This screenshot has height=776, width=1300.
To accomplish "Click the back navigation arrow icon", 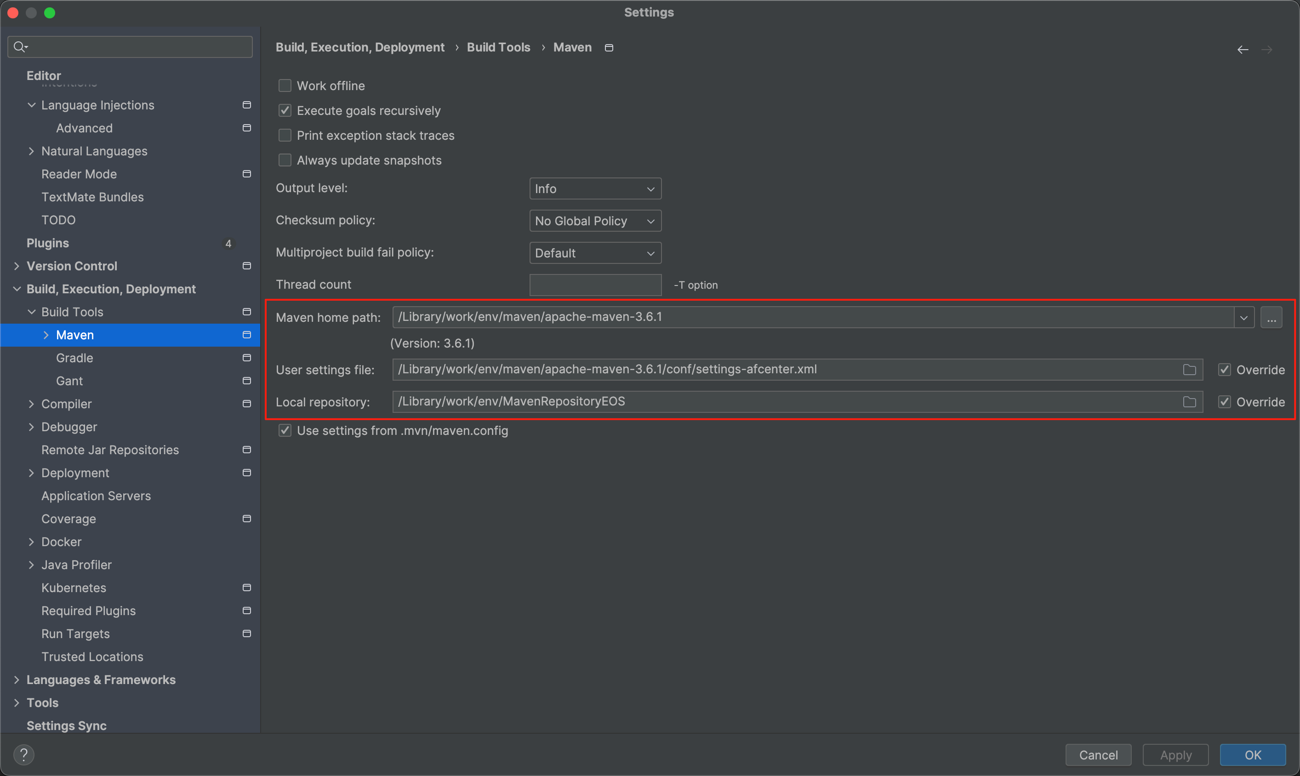I will point(1243,50).
